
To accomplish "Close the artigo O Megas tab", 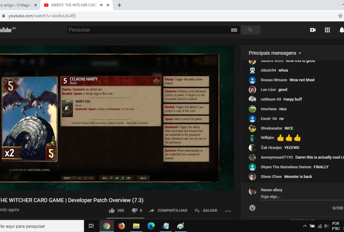I will pos(36,5).
